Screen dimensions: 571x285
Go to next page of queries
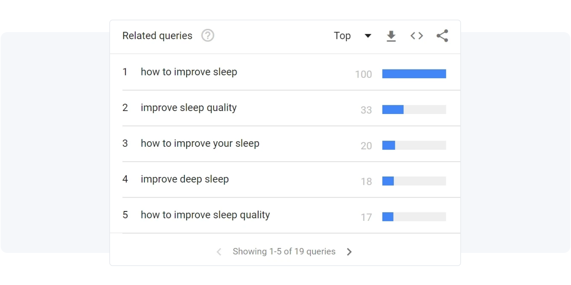pyautogui.click(x=349, y=252)
